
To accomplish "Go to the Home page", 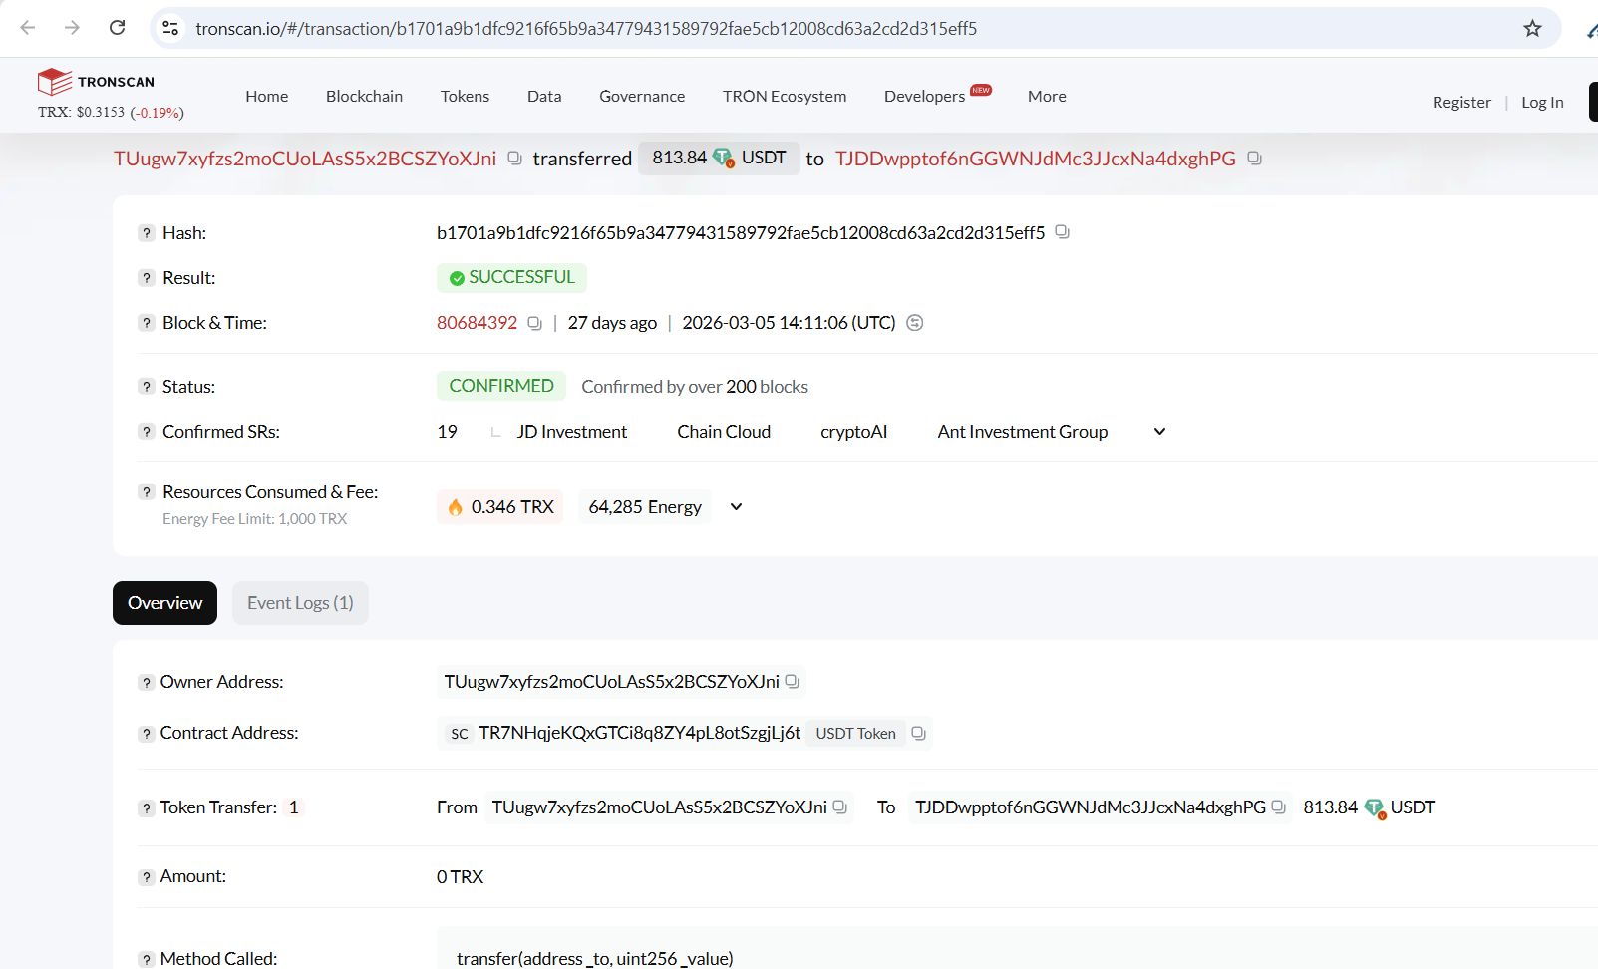I will tap(267, 97).
